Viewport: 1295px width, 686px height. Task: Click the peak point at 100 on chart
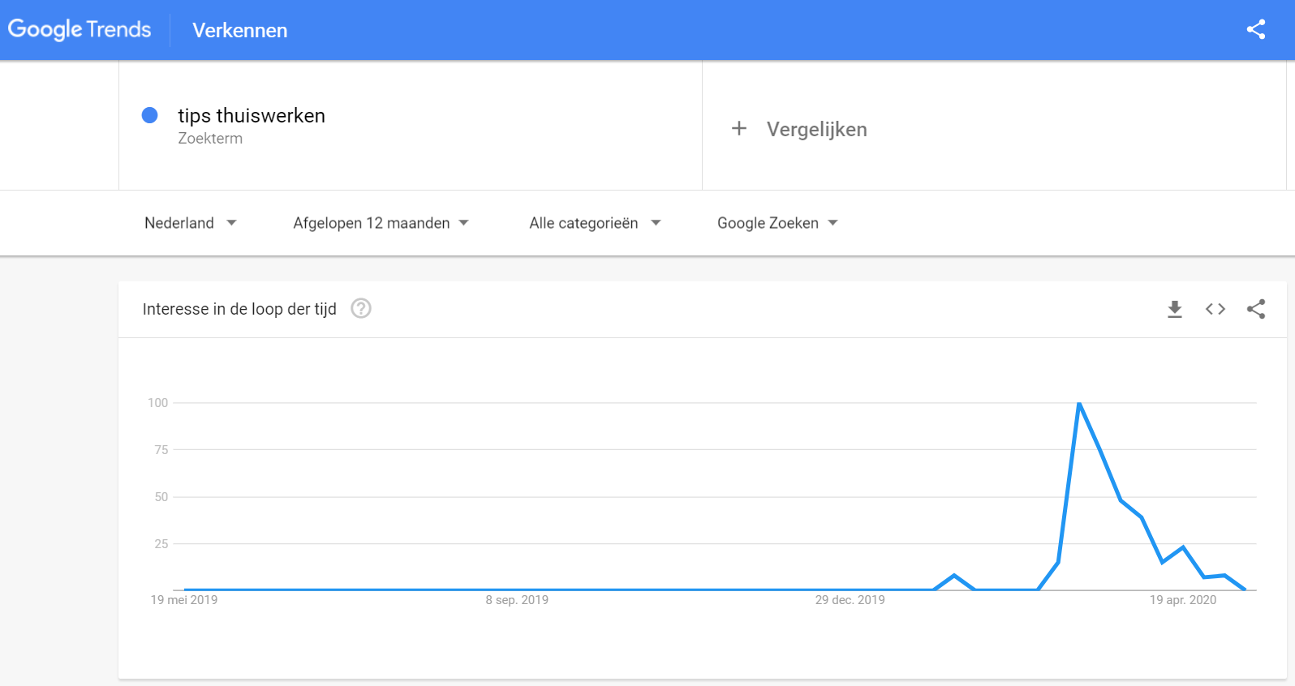pos(1079,403)
